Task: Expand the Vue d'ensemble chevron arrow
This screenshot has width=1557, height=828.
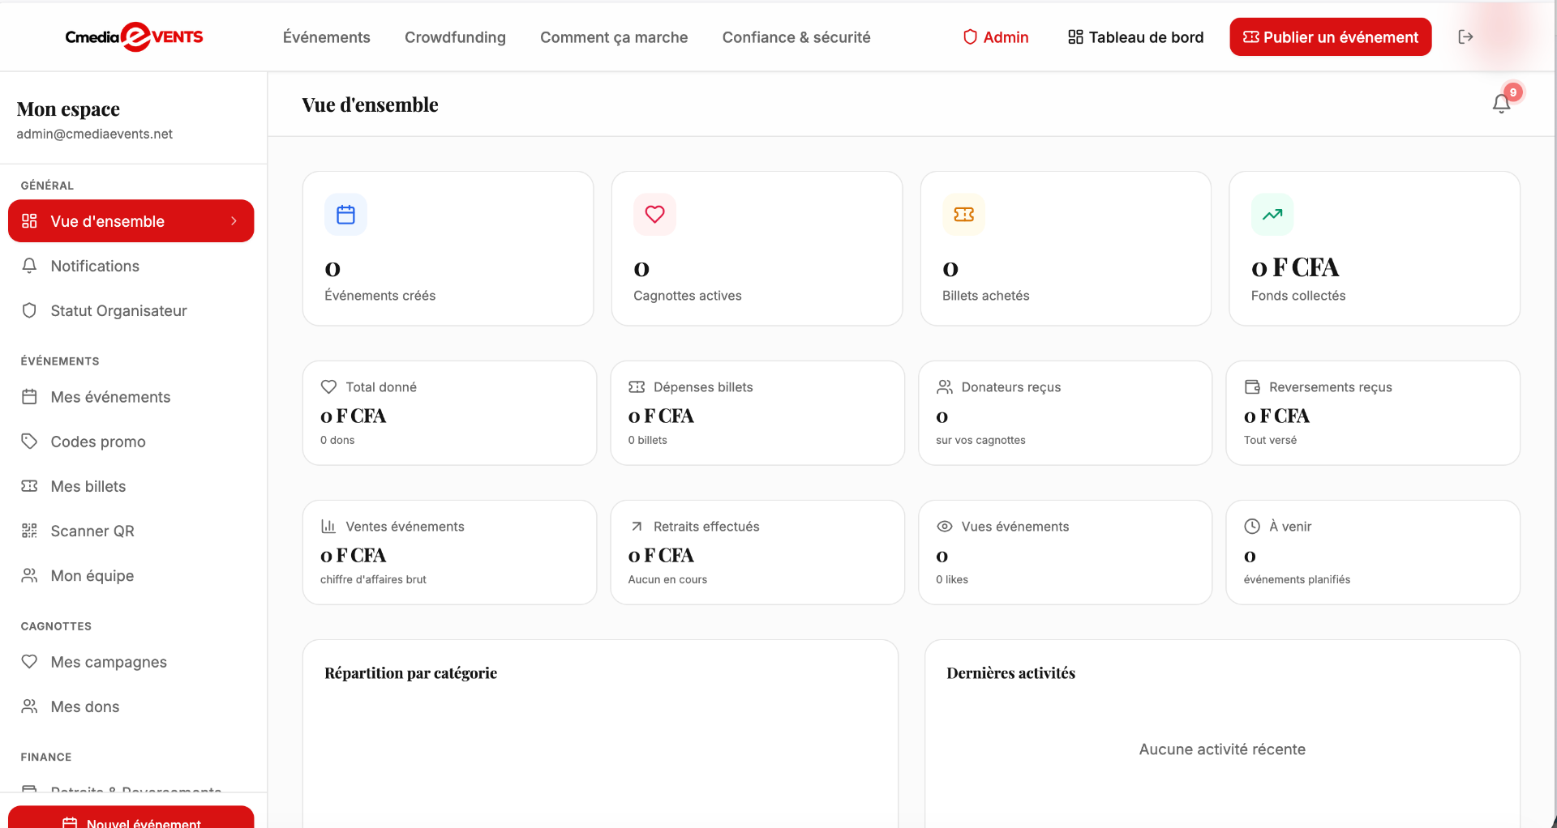Action: pos(234,221)
